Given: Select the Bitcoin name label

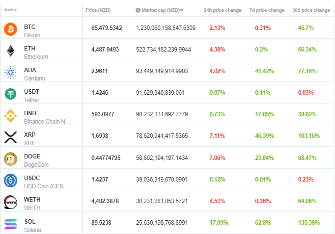Looking at the screenshot, I should click(32, 35).
